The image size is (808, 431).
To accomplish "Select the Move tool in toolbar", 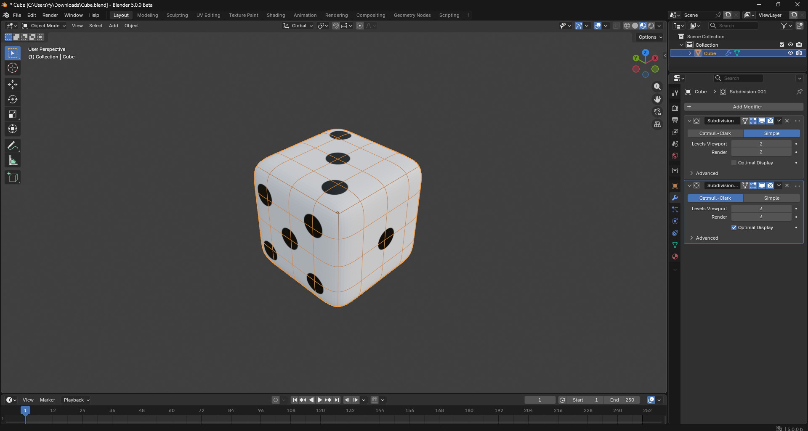I will pyautogui.click(x=13, y=85).
